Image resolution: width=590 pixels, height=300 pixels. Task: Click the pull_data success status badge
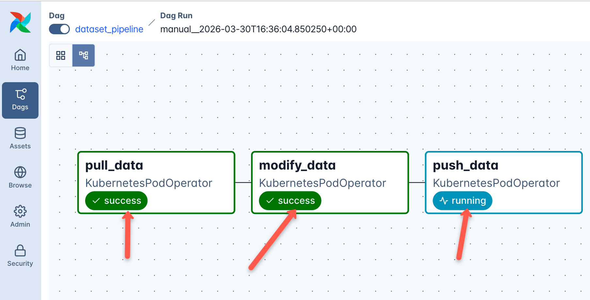[x=116, y=201]
